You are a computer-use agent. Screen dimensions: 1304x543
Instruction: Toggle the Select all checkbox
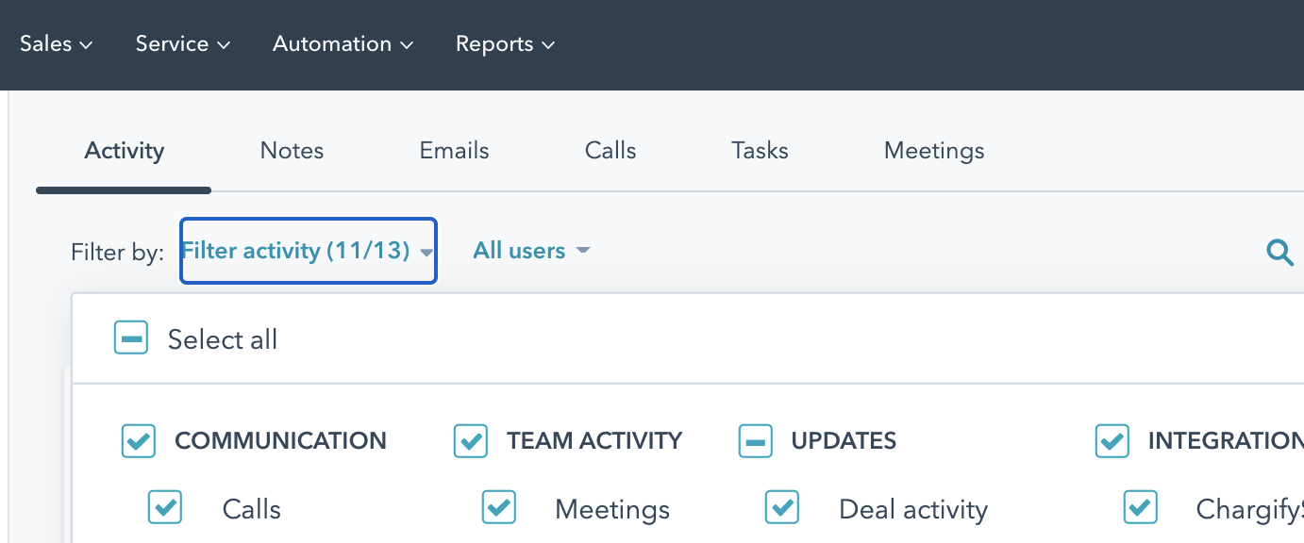[131, 338]
